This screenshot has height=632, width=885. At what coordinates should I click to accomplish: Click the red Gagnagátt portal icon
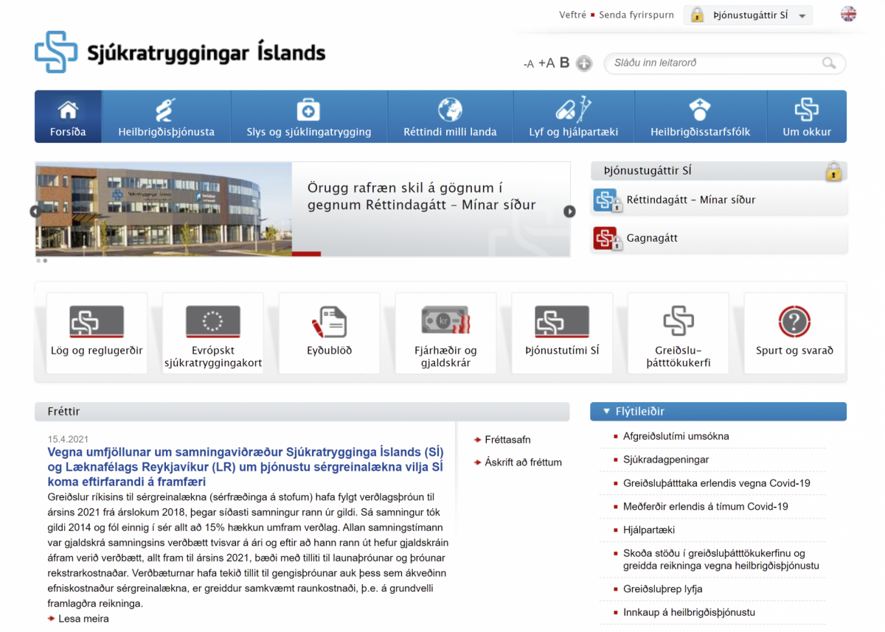pos(606,238)
